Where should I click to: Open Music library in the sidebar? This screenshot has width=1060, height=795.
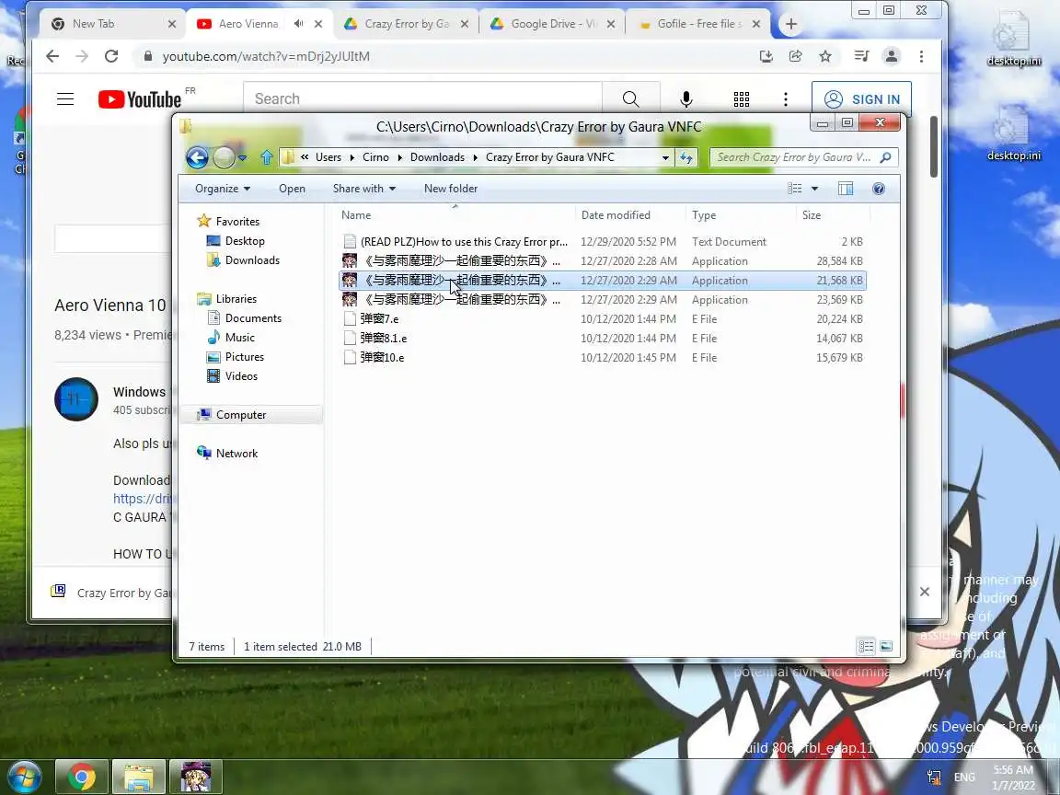[x=231, y=338]
